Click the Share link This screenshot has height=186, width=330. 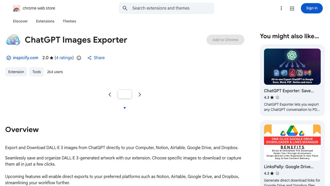tap(99, 58)
